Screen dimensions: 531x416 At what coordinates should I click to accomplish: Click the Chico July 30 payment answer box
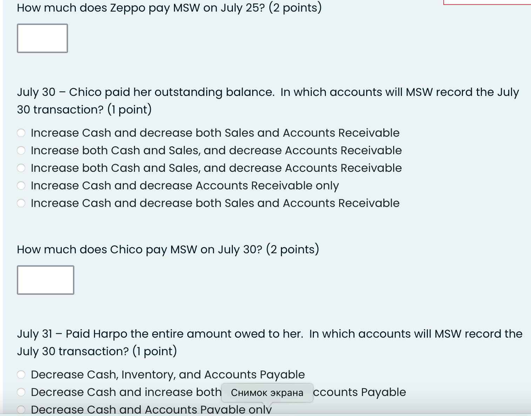click(45, 280)
